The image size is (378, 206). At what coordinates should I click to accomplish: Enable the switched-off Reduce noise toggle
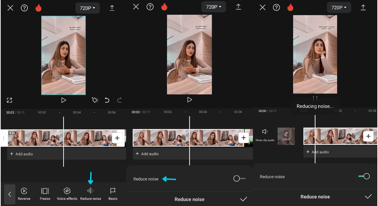[239, 179]
